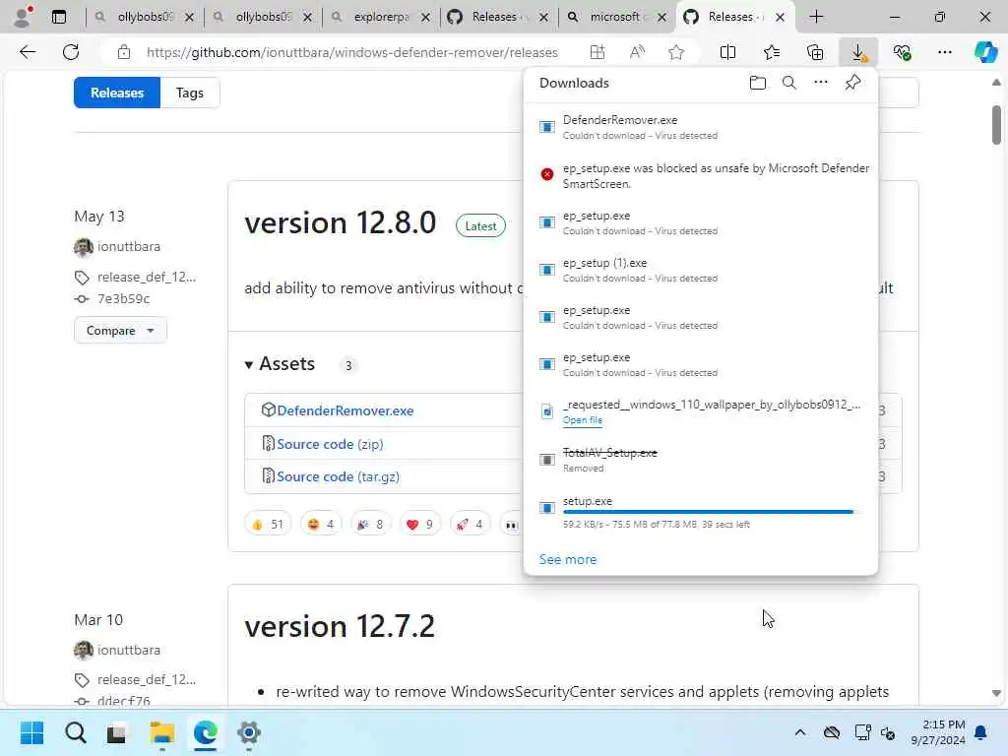Image resolution: width=1008 pixels, height=756 pixels.
Task: Download Source code (zip)
Action: tap(330, 444)
